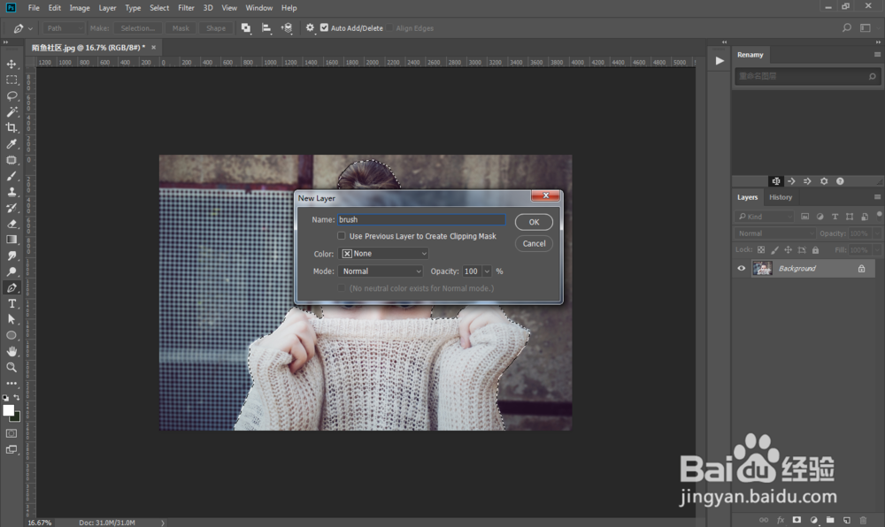Close the New Layer dialog with red X
Viewport: 885px width, 527px height.
[546, 195]
